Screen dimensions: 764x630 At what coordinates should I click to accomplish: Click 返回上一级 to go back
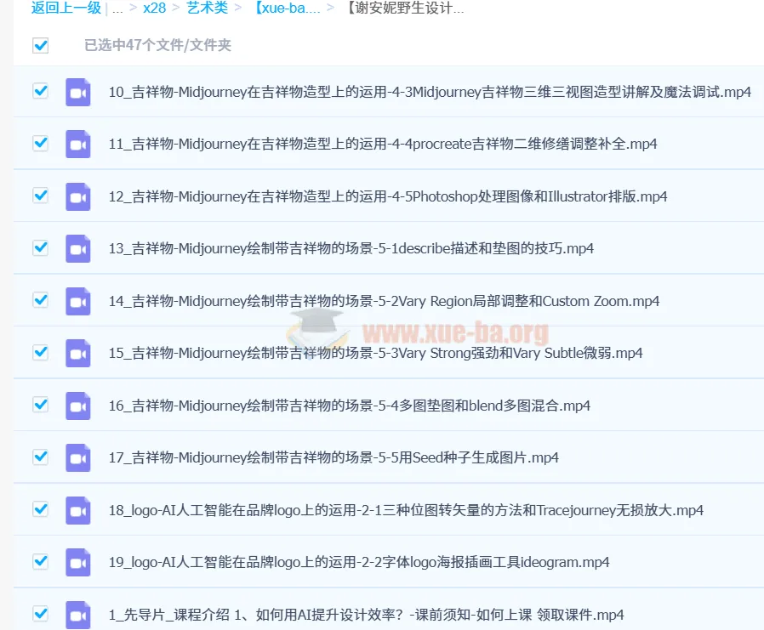click(x=66, y=9)
